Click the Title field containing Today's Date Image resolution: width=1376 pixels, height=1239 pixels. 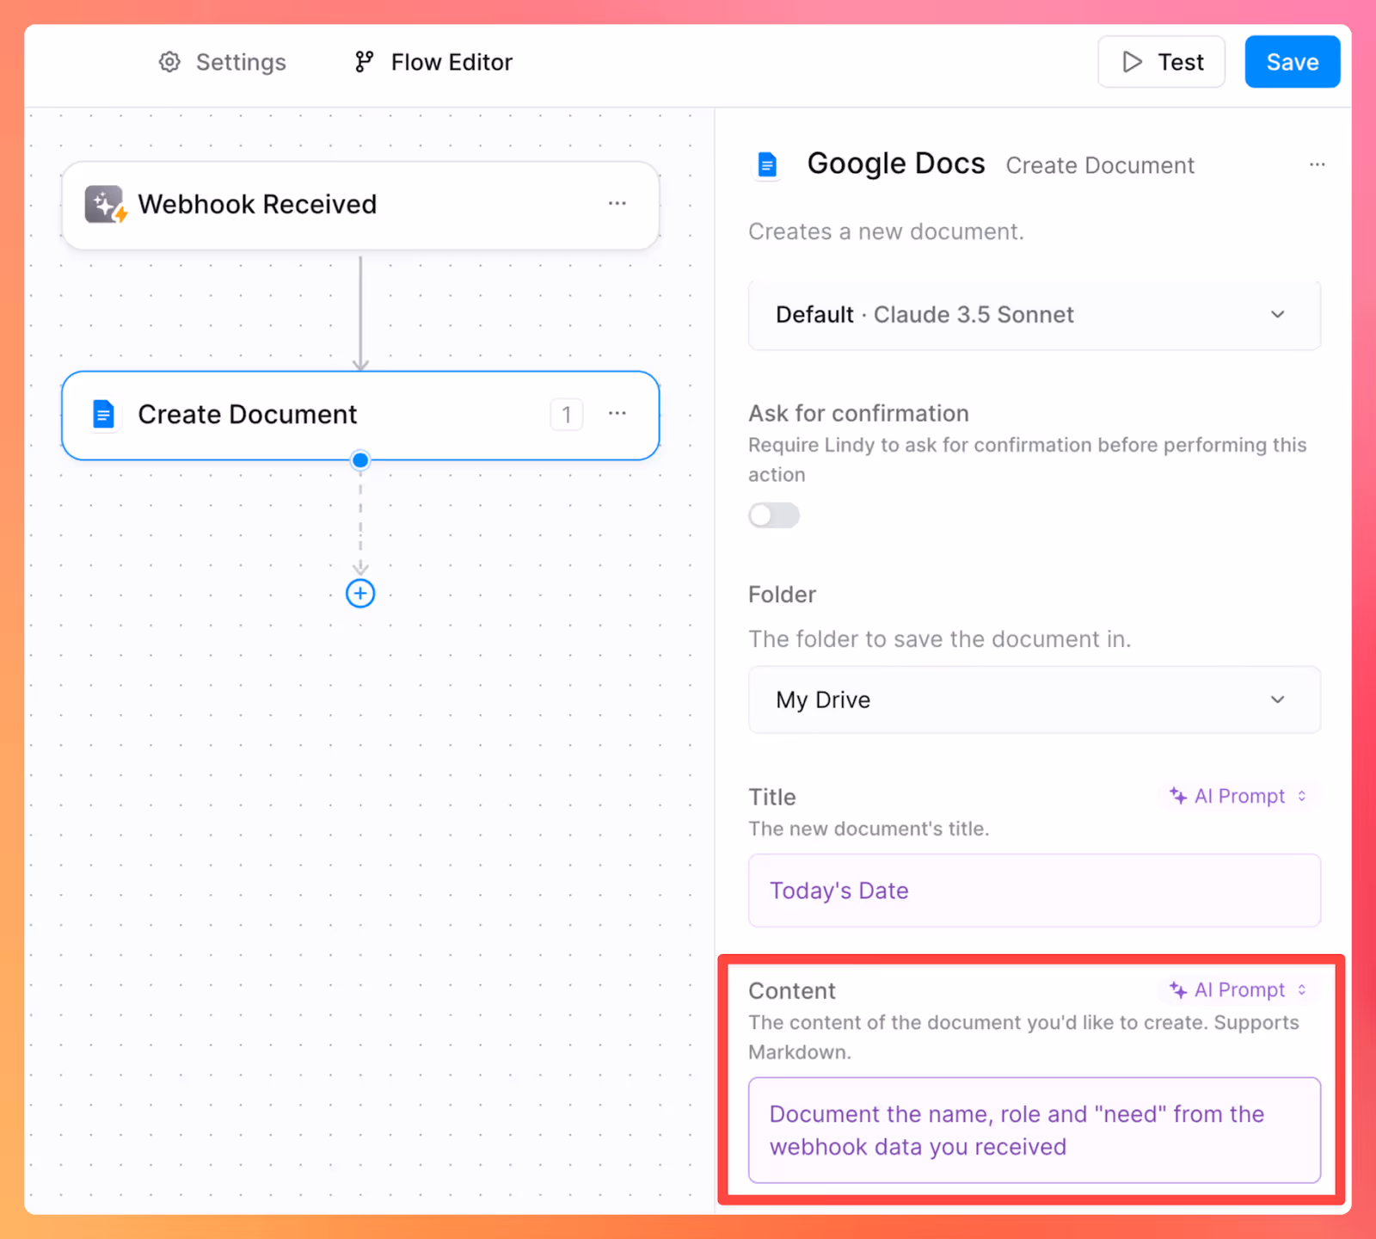(1035, 891)
